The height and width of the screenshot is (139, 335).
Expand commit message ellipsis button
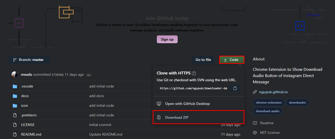89,75
